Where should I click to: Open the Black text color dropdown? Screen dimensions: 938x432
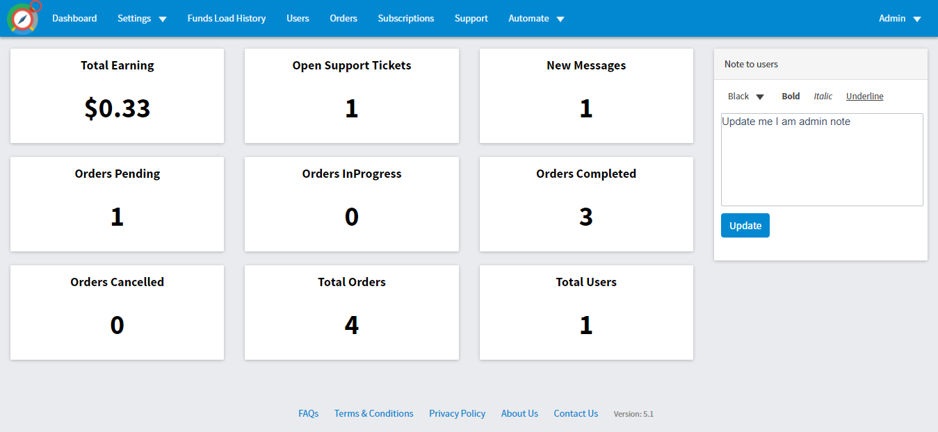[x=745, y=97]
